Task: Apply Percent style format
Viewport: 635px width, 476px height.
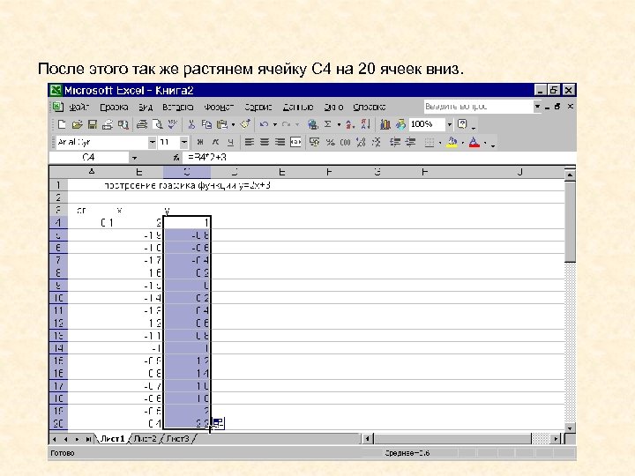Action: pos(331,142)
